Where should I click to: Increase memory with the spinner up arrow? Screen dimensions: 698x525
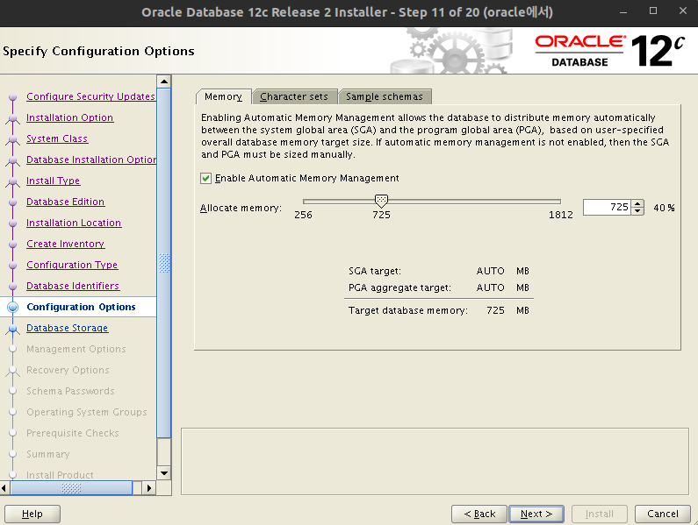point(637,203)
